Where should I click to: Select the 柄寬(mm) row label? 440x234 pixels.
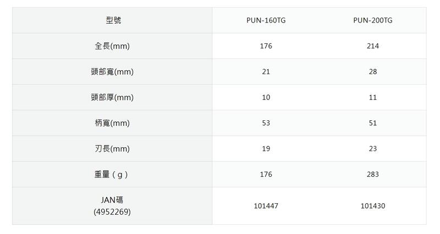tap(112, 123)
